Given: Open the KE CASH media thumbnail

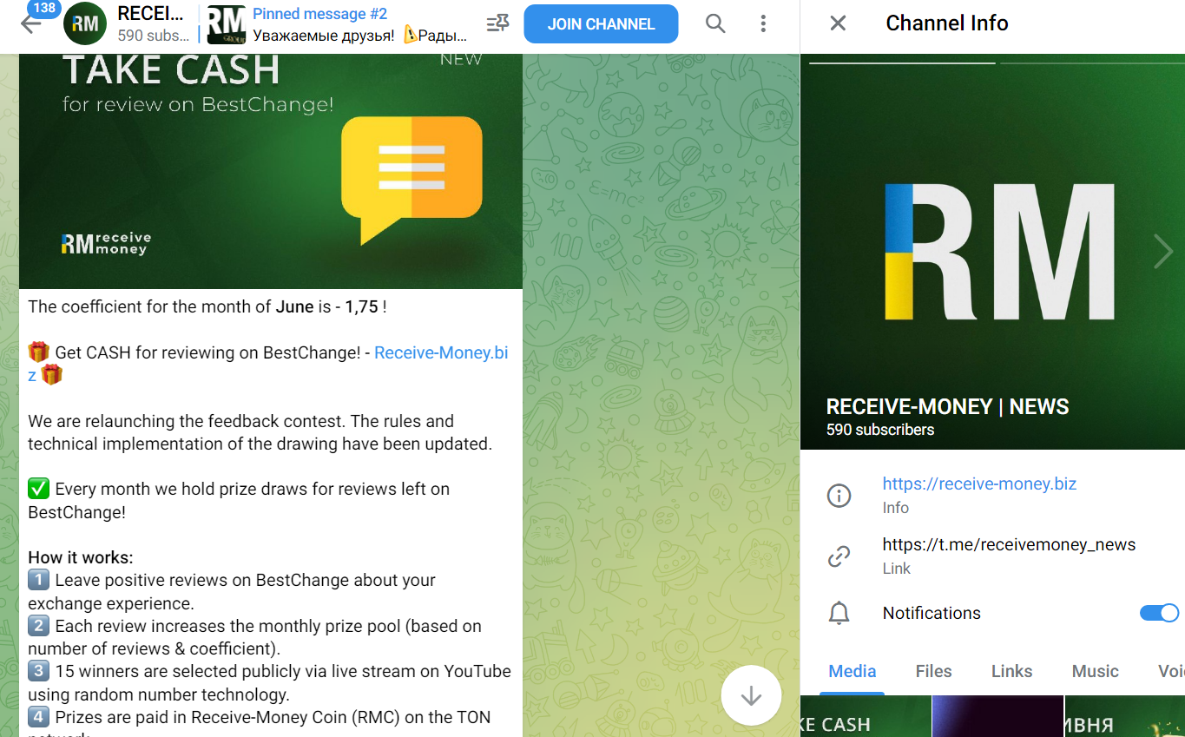Looking at the screenshot, I should [x=866, y=716].
